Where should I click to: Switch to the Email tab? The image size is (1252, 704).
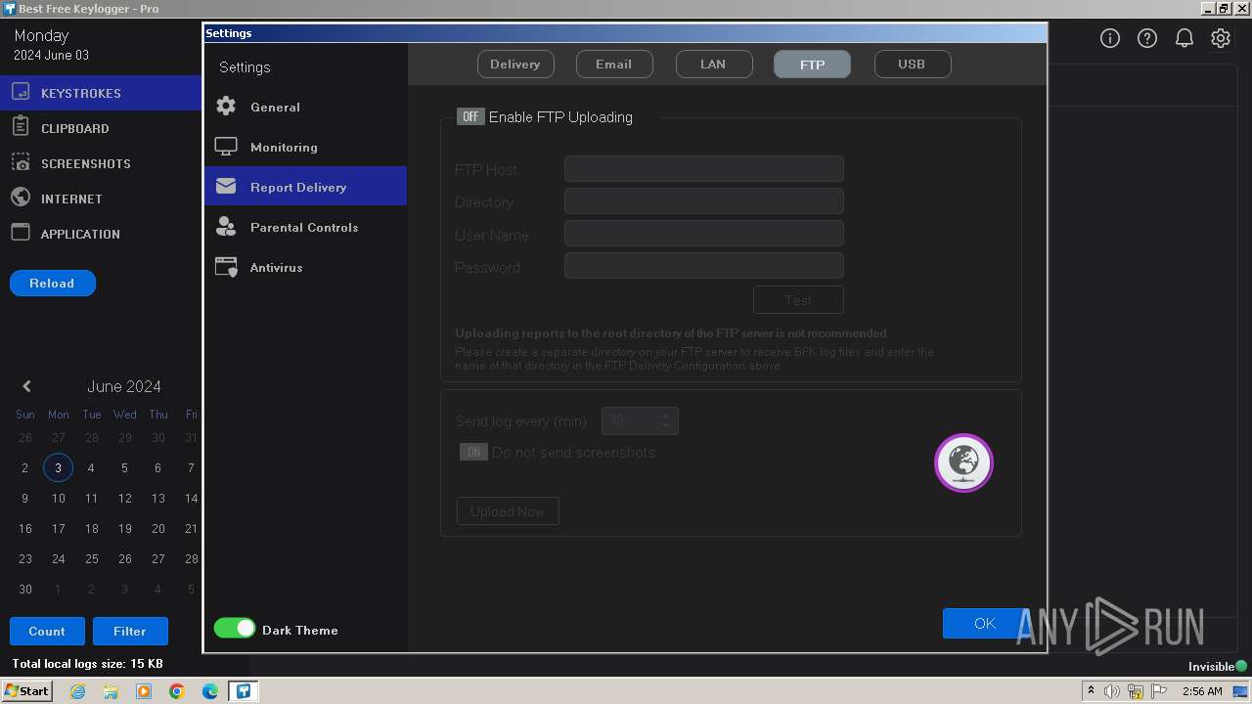pyautogui.click(x=614, y=65)
